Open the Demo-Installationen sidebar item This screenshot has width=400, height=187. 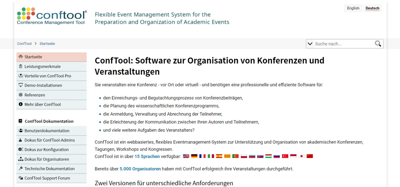click(51, 85)
